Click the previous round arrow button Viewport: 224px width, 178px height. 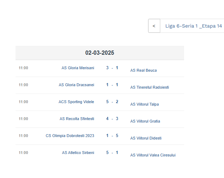(154, 26)
